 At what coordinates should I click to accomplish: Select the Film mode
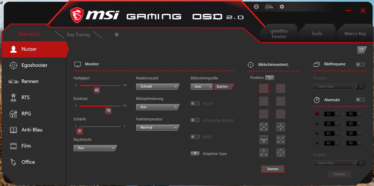pos(34,146)
